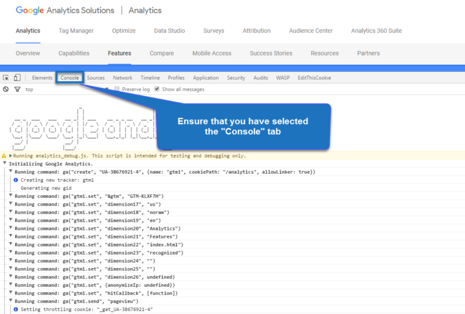Collapse the dimension24 command group
The height and width of the screenshot is (314, 465).
(x=11, y=260)
